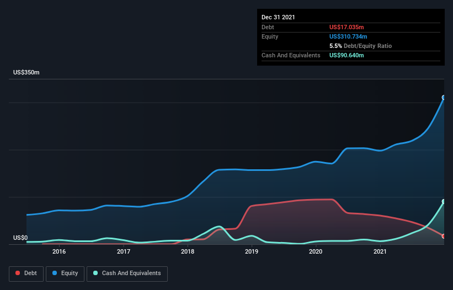Image resolution: width=453 pixels, height=290 pixels.
Task: Click the blue Equity legend dot
Action: point(55,273)
